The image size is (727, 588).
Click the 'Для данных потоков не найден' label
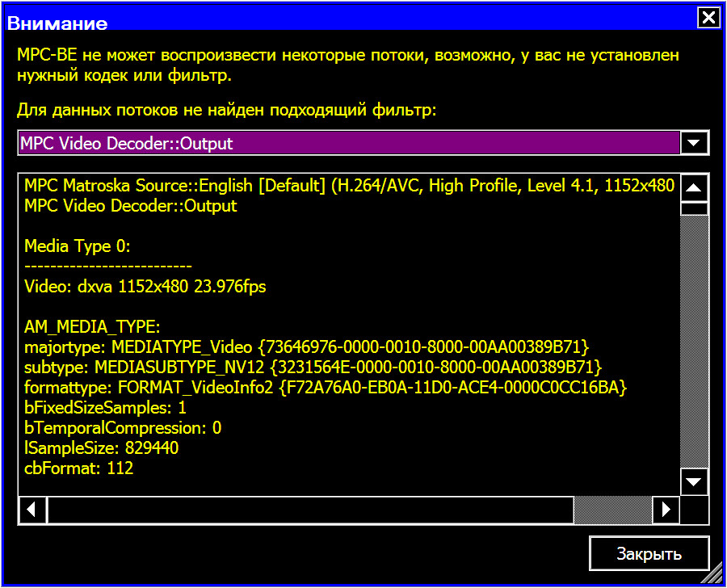[227, 110]
